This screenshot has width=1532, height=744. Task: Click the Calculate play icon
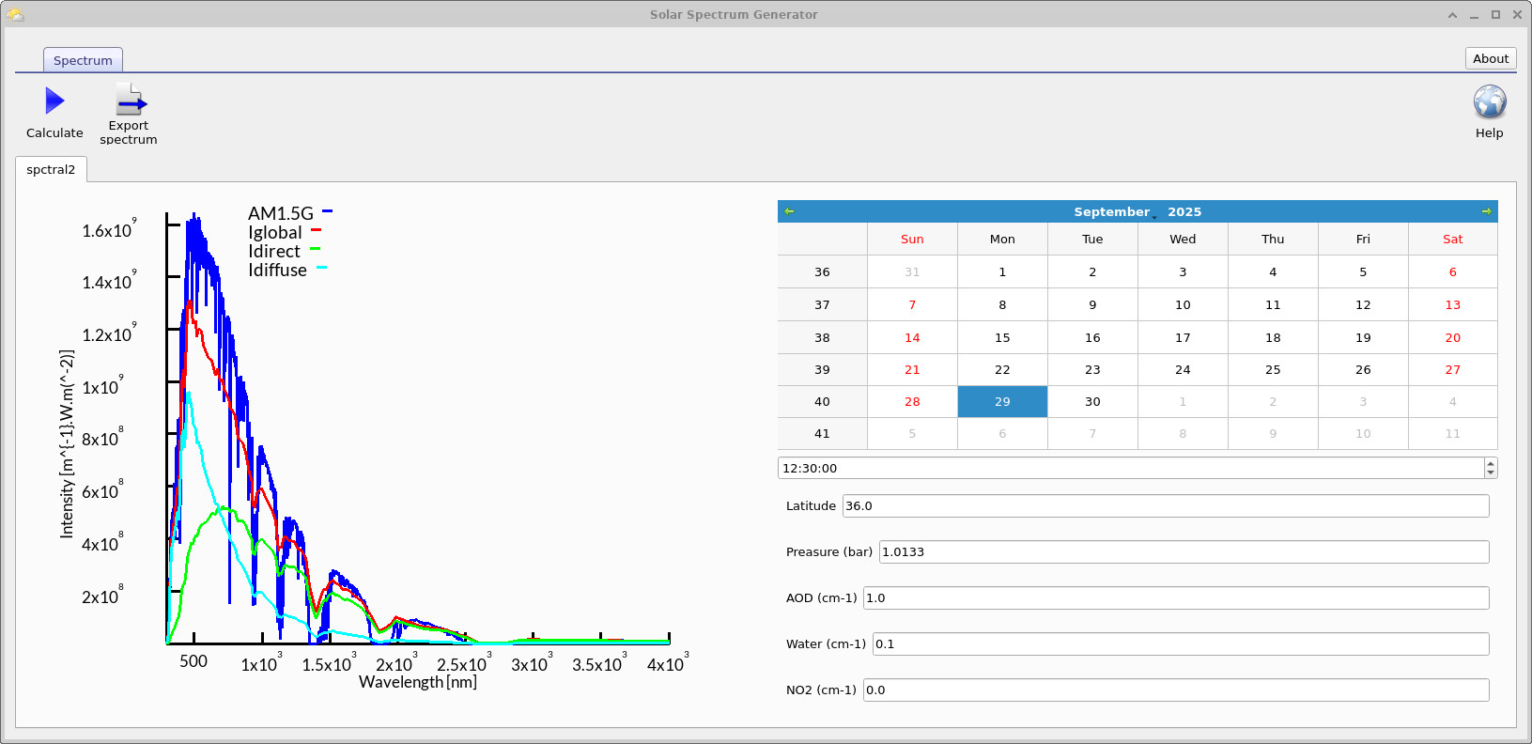pos(54,101)
